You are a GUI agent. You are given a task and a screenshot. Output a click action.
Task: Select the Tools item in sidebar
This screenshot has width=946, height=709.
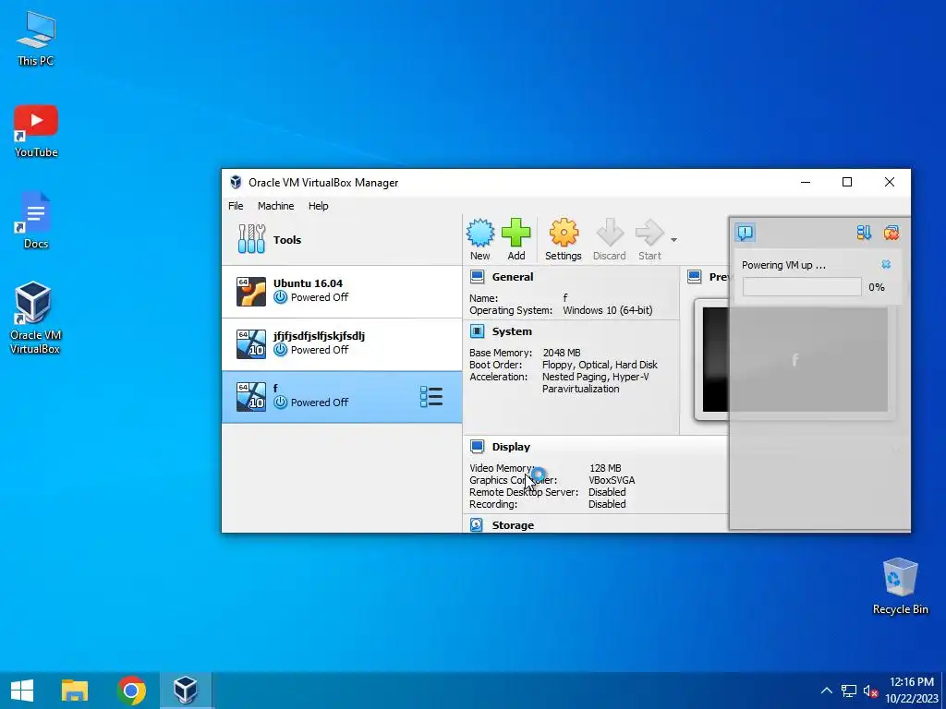[x=342, y=239]
